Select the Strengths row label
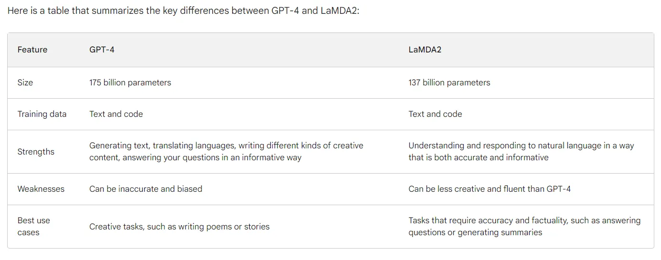 point(36,152)
